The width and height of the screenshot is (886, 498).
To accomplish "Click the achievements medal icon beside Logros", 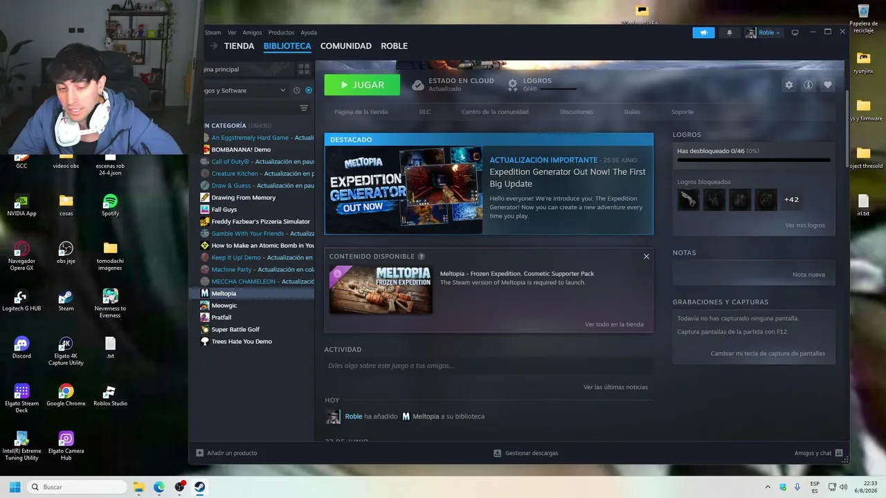I will tap(512, 85).
